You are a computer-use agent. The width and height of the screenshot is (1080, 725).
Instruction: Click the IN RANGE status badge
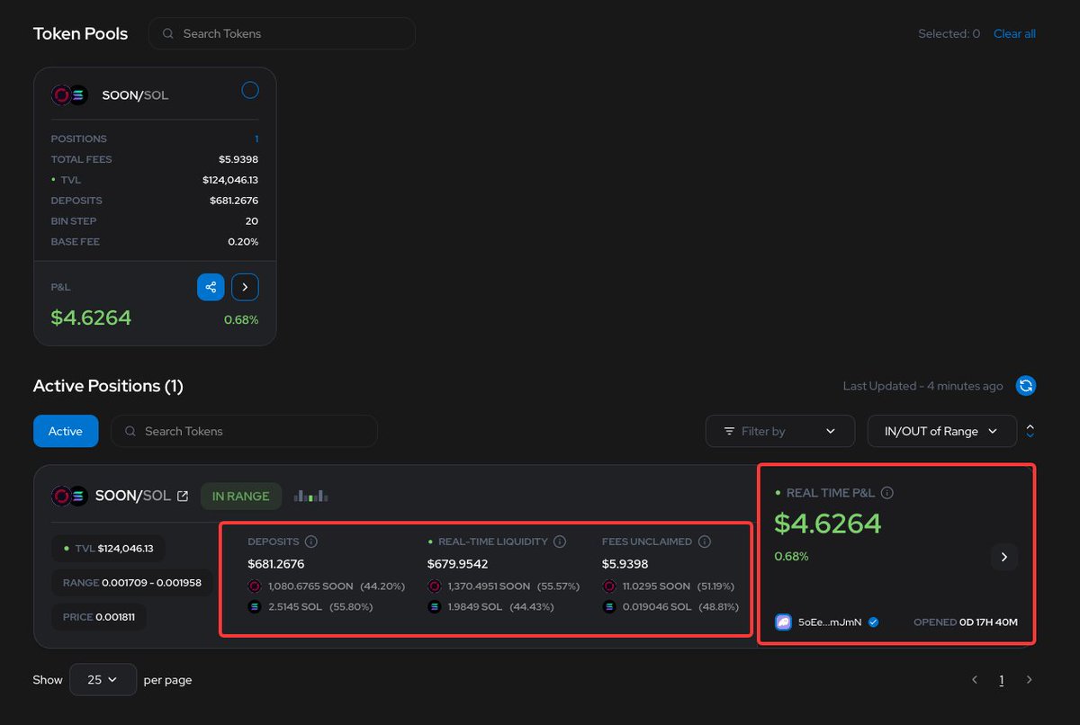tap(241, 496)
